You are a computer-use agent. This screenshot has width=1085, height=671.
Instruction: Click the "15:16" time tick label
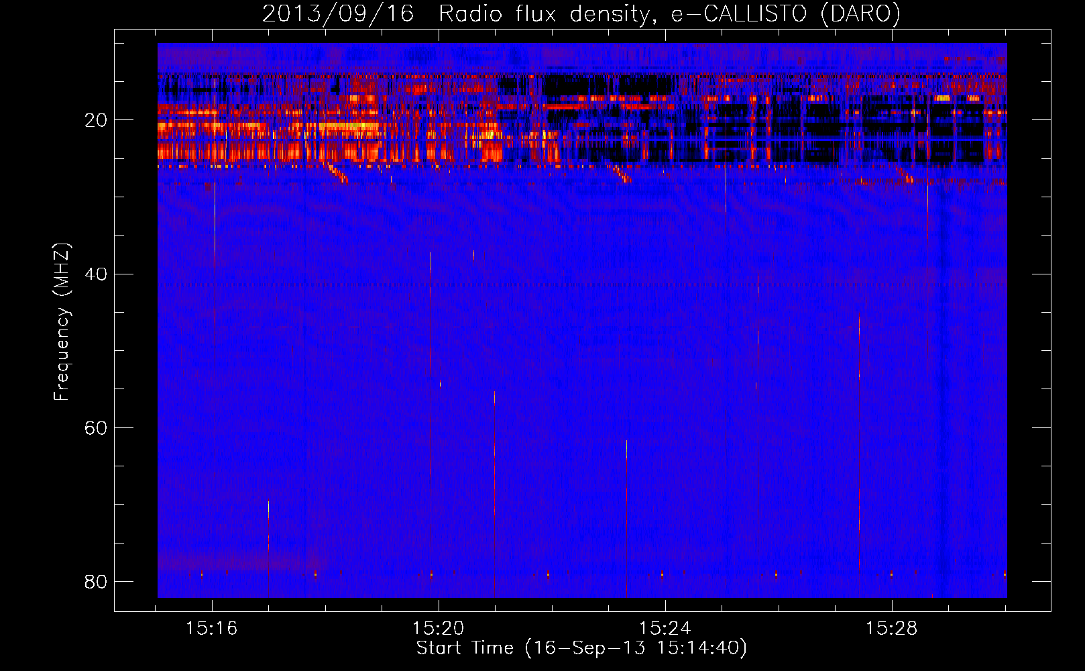pyautogui.click(x=212, y=629)
